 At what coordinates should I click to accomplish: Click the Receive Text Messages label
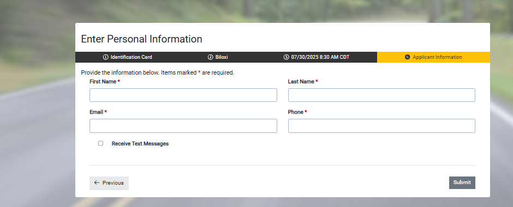[x=140, y=144]
